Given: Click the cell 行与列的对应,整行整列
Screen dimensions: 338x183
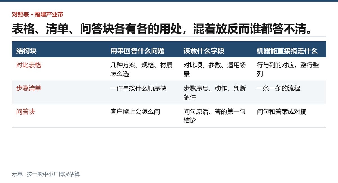Looking at the screenshot, I should pos(288,69).
